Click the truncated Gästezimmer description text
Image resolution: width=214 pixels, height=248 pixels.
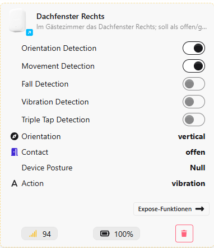pyautogui.click(x=122, y=27)
